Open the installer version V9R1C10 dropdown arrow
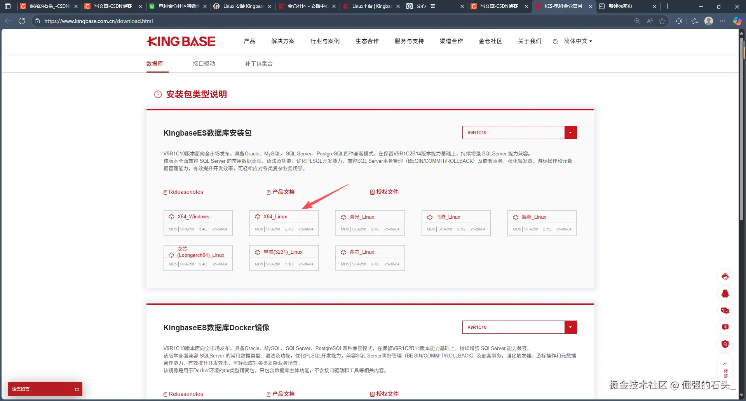Screen dimensions: 746x401 tap(570, 133)
